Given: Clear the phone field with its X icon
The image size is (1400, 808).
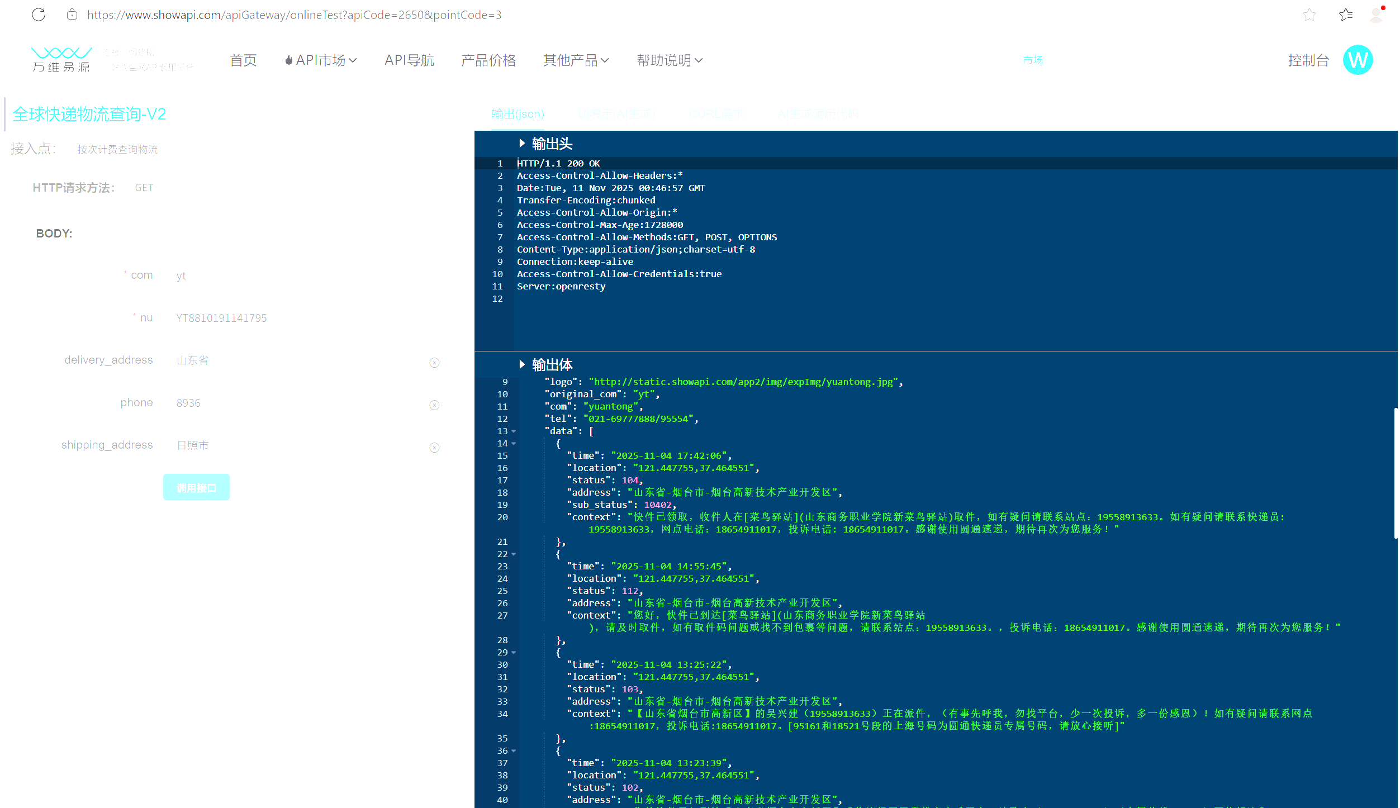Looking at the screenshot, I should click(434, 405).
